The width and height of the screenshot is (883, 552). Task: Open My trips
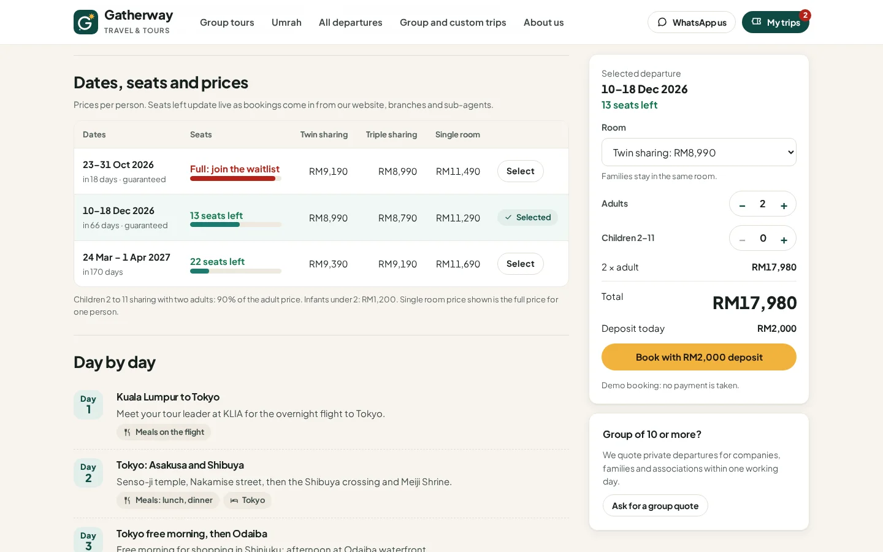(776, 22)
